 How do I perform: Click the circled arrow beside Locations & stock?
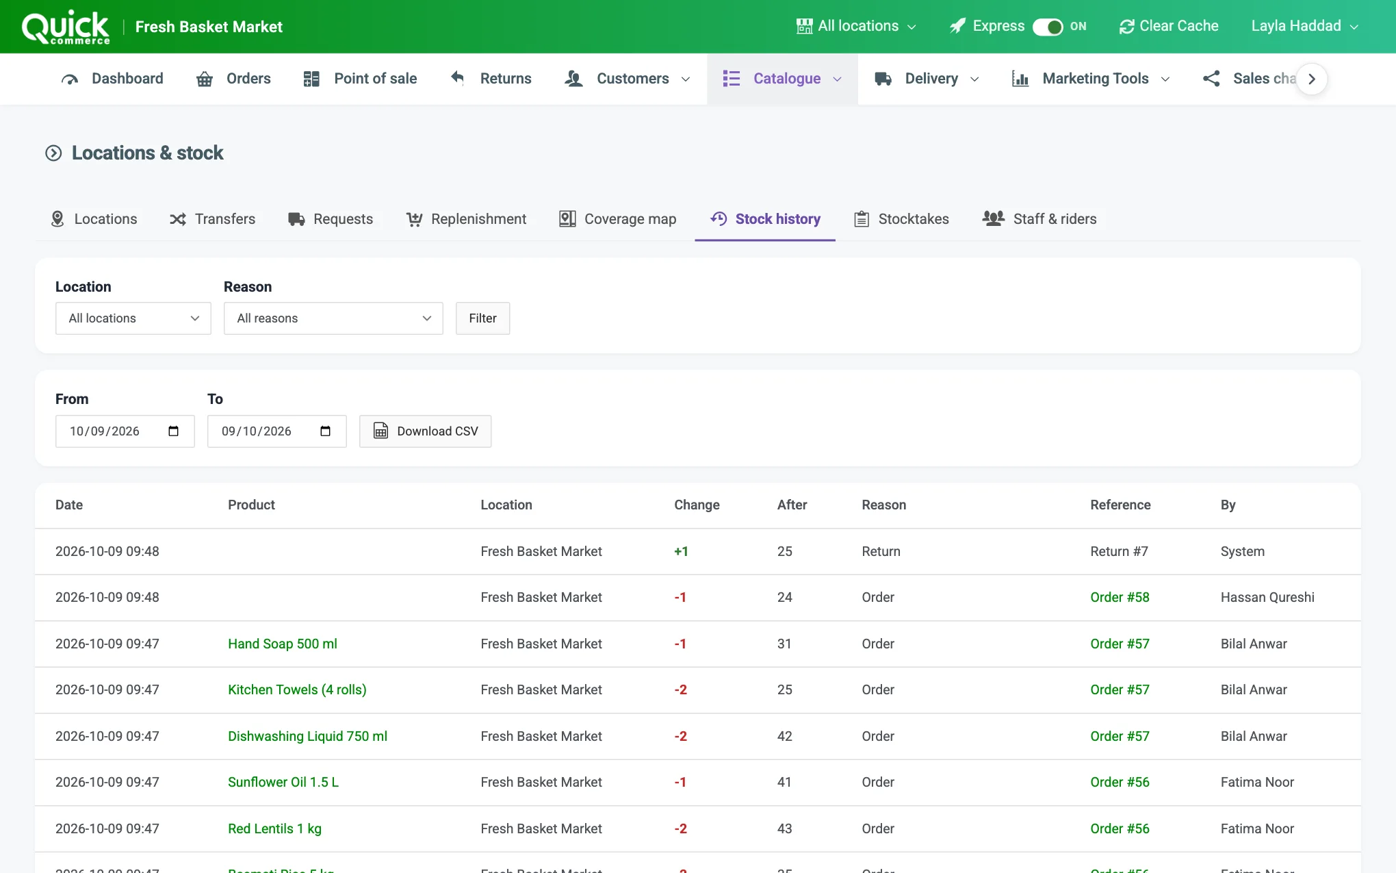pyautogui.click(x=53, y=153)
